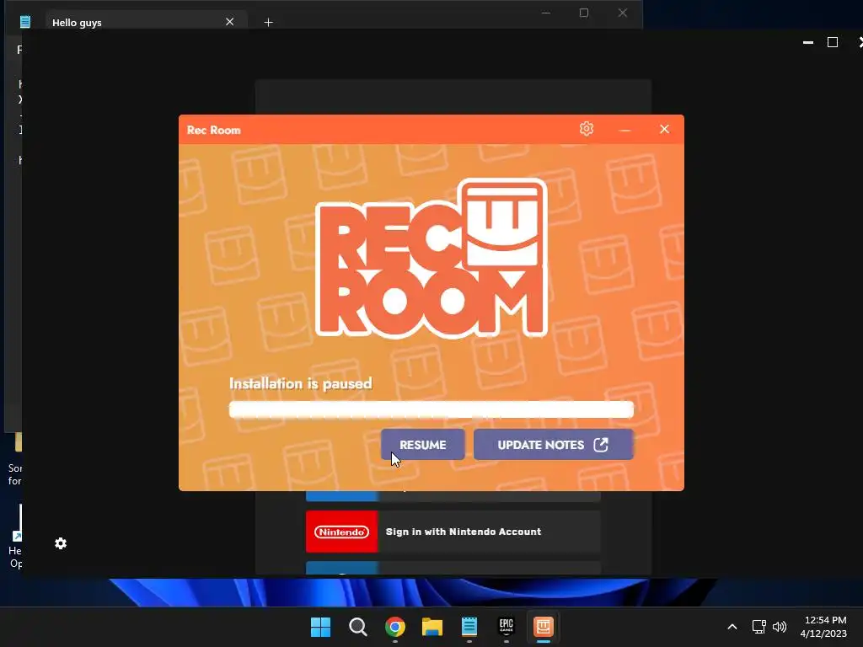This screenshot has width=863, height=647.
Task: Open network status tray icon
Action: pyautogui.click(x=759, y=627)
